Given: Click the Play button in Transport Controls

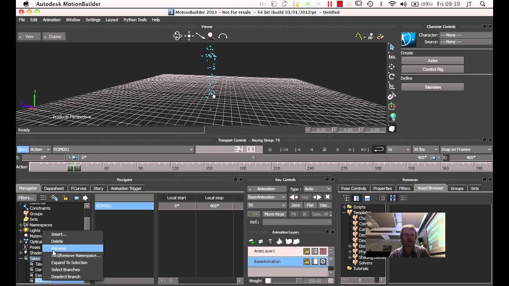Looking at the screenshot, I should coord(338,149).
